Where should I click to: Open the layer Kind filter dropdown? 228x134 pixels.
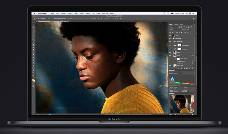click(173, 27)
